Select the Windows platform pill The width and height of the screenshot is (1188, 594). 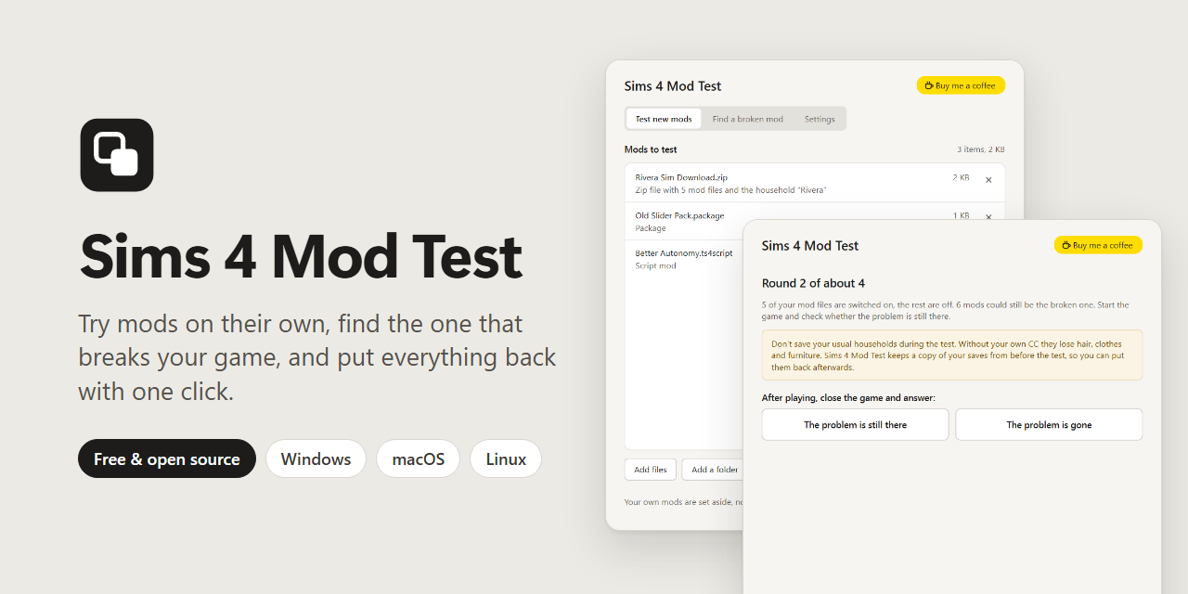(x=316, y=458)
